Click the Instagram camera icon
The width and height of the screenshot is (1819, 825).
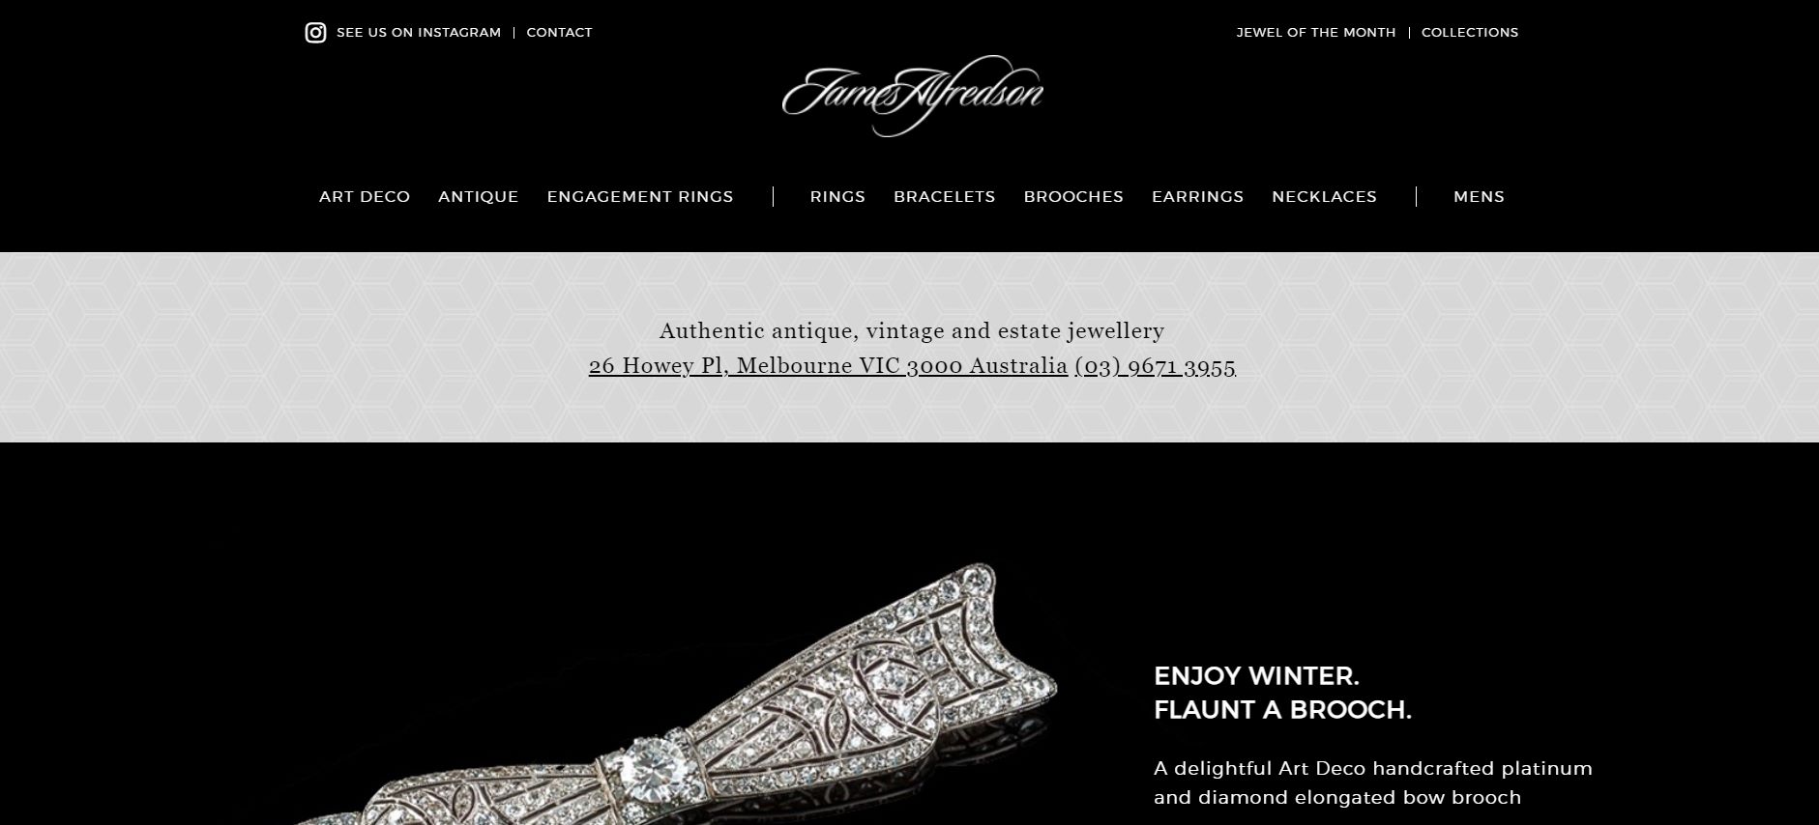coord(315,33)
